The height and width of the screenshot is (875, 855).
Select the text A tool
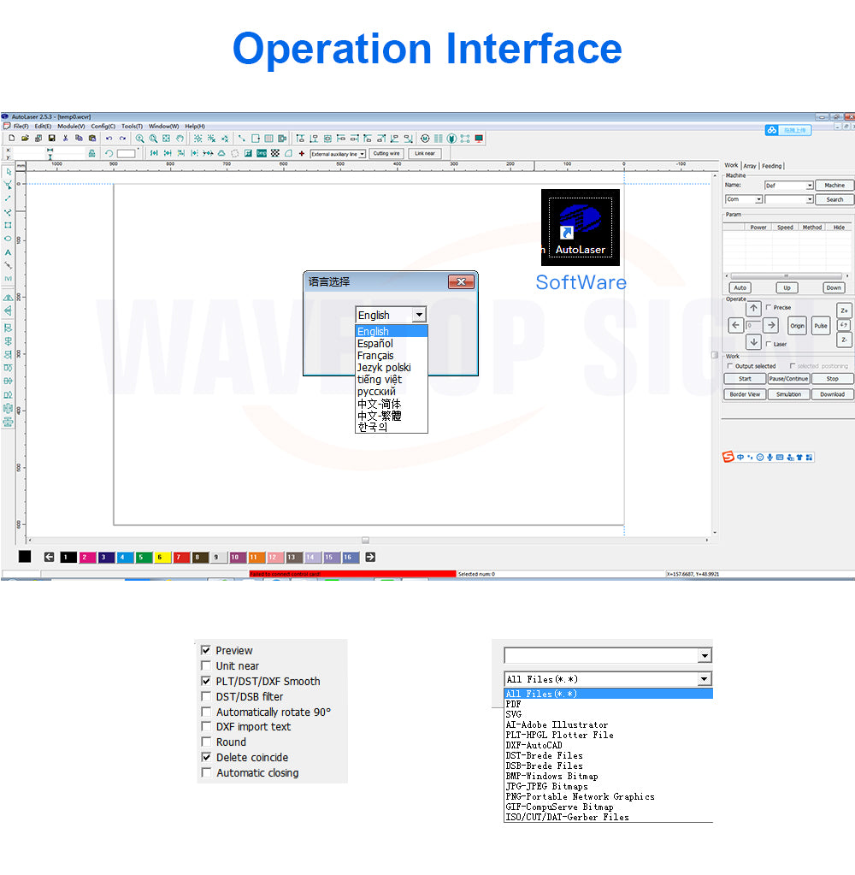pos(8,252)
